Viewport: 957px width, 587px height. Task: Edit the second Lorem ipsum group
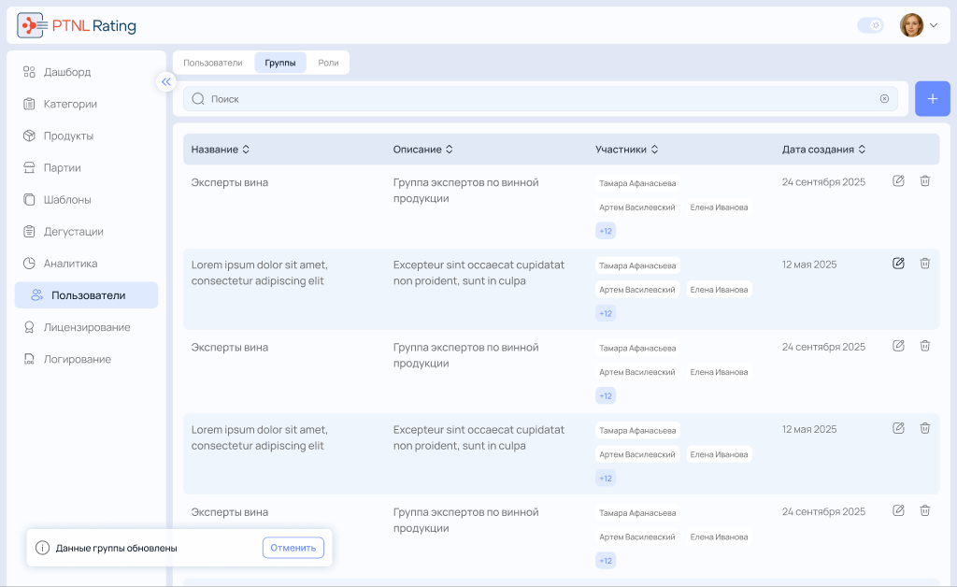(x=898, y=428)
